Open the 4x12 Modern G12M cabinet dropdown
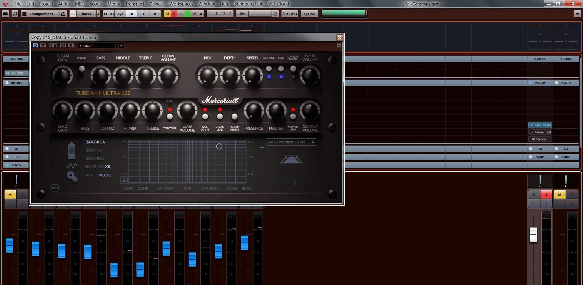 [291, 142]
